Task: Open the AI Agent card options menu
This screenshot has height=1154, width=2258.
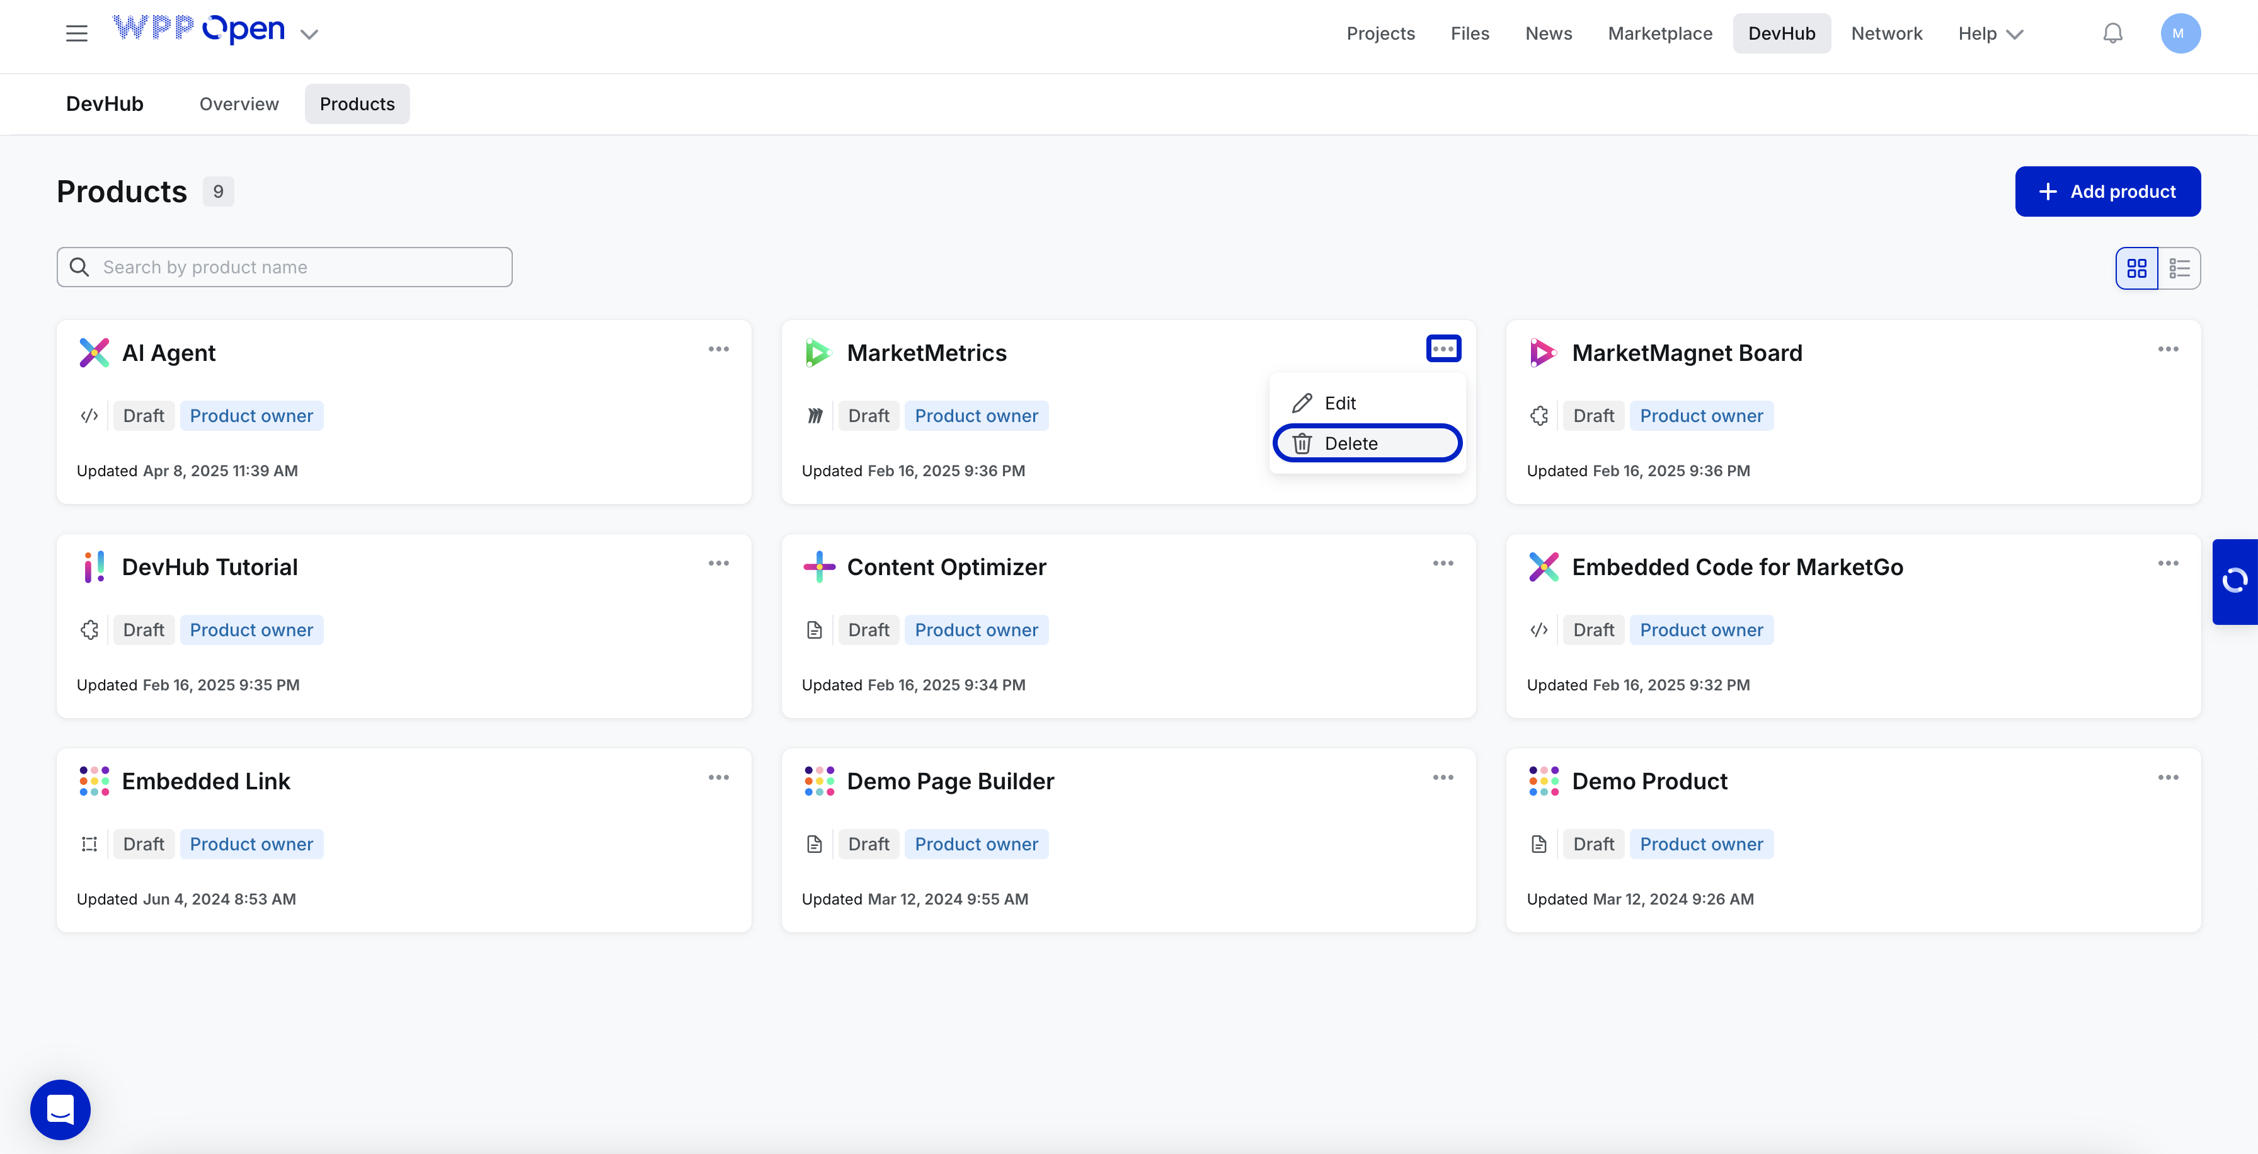Action: coord(719,349)
